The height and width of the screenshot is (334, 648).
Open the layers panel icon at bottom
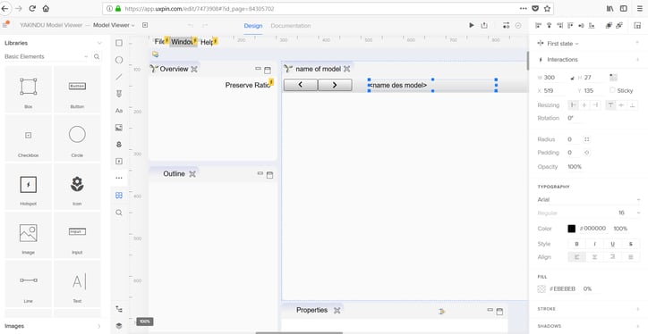(x=119, y=325)
